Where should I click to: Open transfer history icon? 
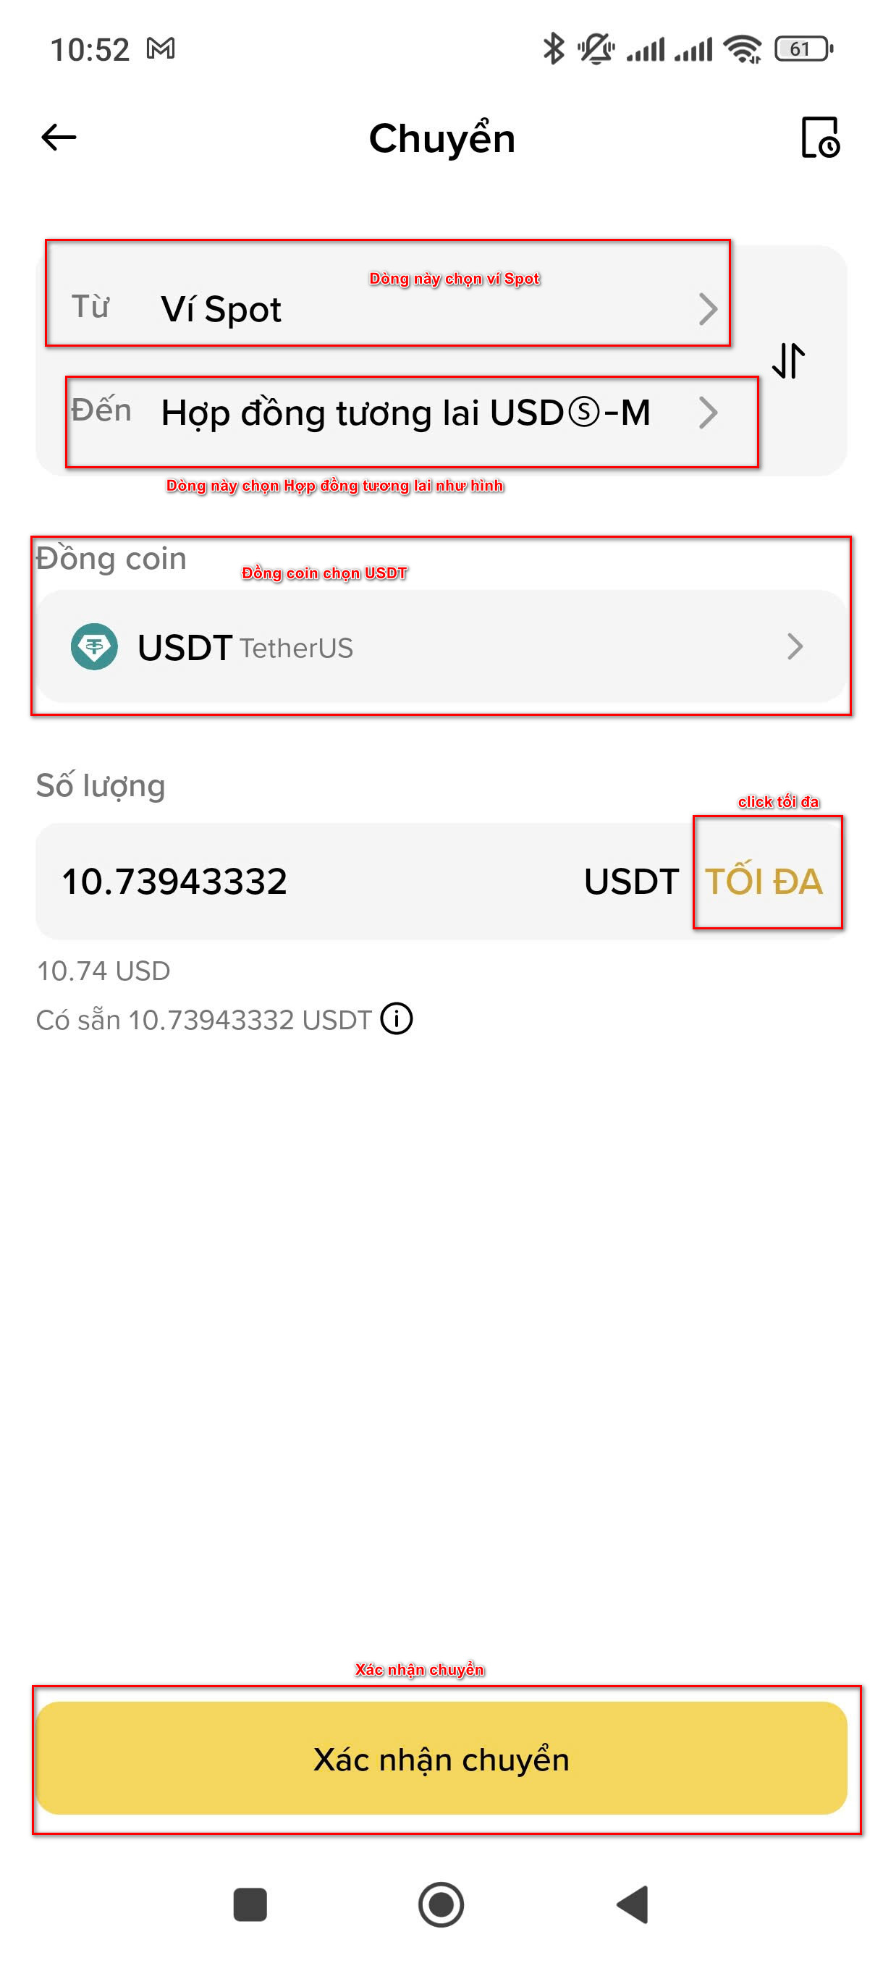(x=820, y=138)
